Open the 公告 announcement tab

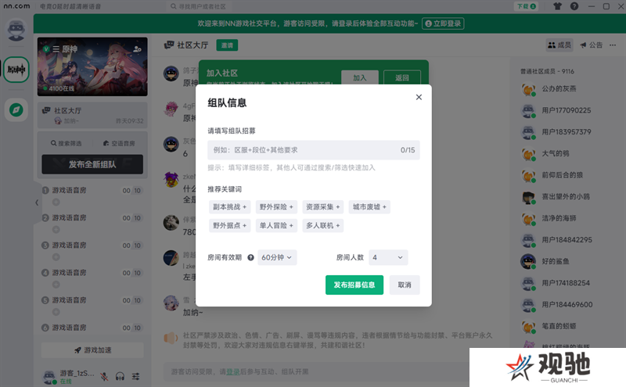point(592,45)
